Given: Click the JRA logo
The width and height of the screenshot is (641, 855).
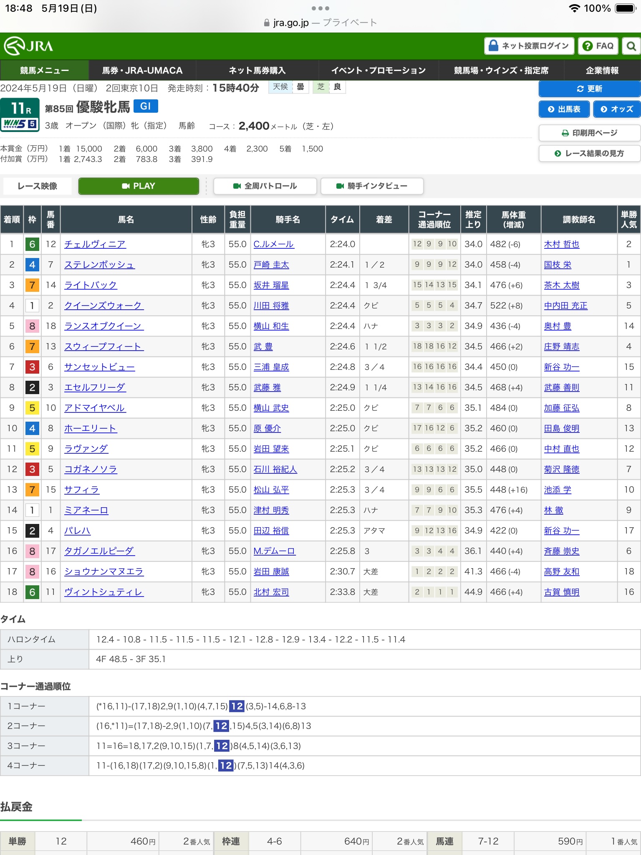Looking at the screenshot, I should (x=28, y=46).
